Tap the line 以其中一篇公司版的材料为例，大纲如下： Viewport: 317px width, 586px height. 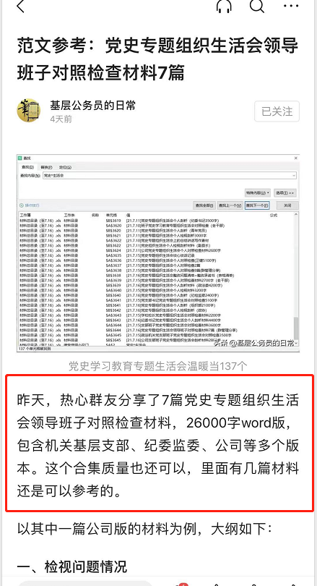point(146,529)
